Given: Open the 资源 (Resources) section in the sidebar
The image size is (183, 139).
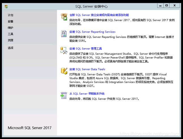Looking at the screenshot, I should 10,40.
